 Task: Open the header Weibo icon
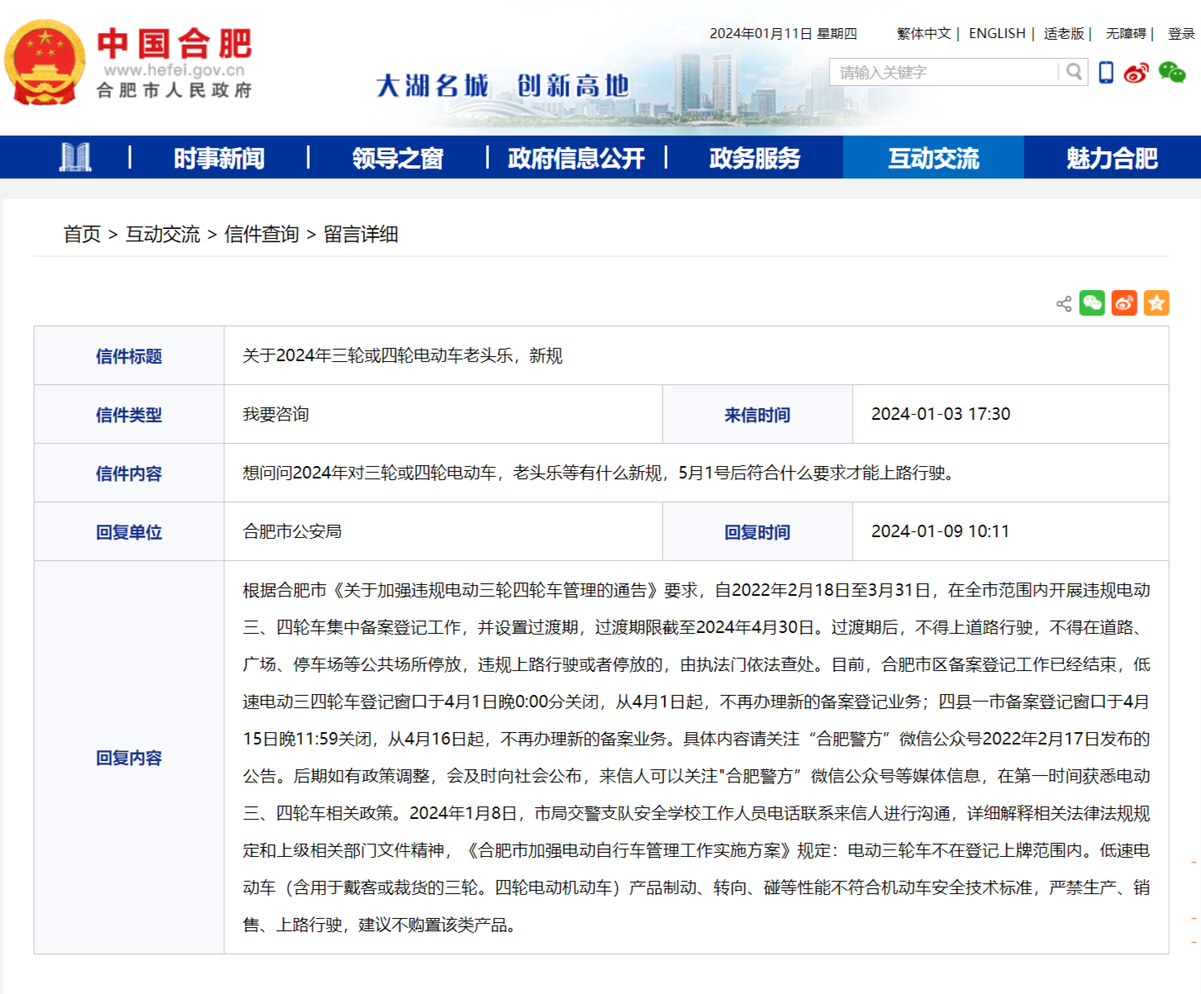point(1137,73)
